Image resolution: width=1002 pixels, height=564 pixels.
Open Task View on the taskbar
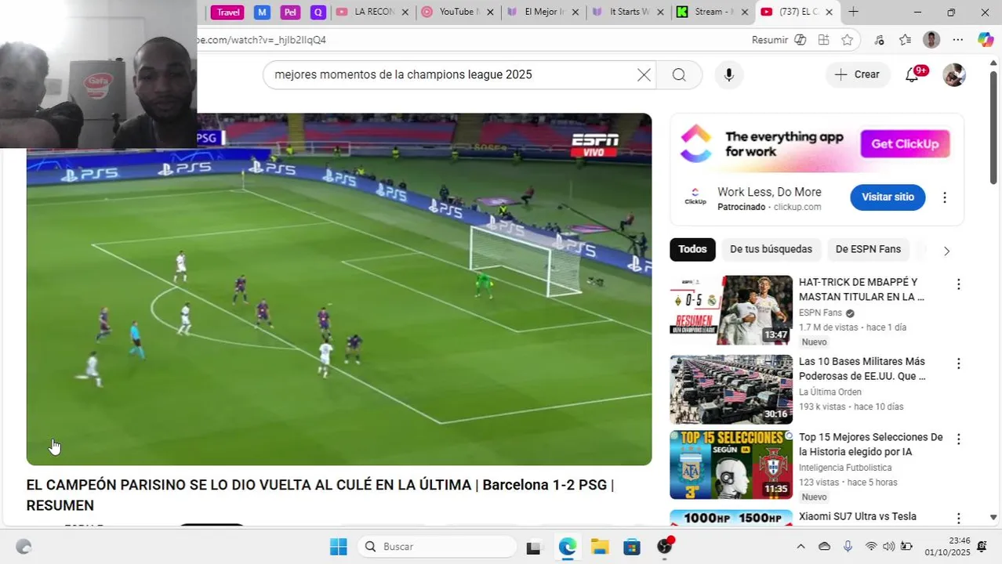pos(533,547)
